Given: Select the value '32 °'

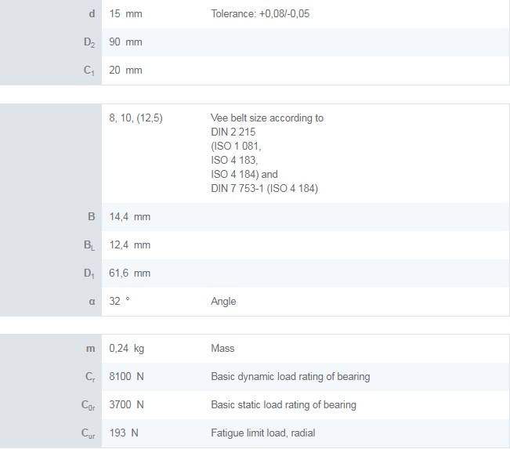Looking at the screenshot, I should (x=119, y=301).
